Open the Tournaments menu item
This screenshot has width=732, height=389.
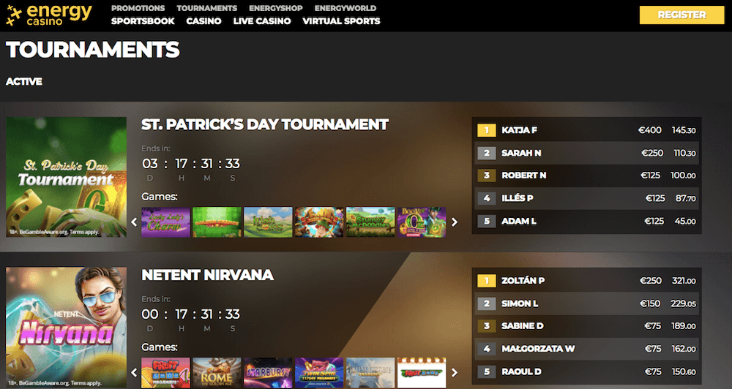(x=207, y=8)
